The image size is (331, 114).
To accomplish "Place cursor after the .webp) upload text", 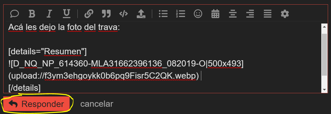I will pyautogui.click(x=200, y=76).
